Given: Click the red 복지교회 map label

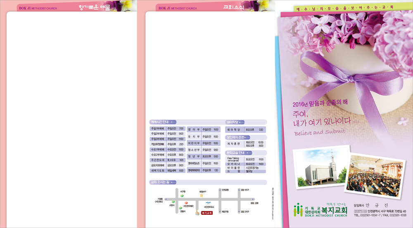Looking at the screenshot, I should (x=206, y=213).
